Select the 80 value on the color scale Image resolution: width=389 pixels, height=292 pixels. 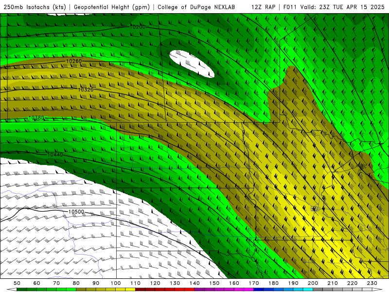click(76, 283)
